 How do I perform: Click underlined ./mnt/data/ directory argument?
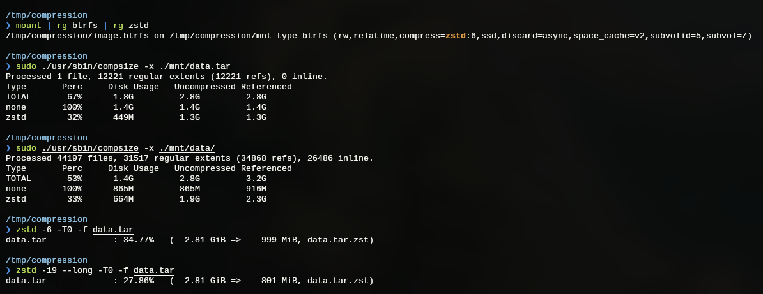coord(187,148)
